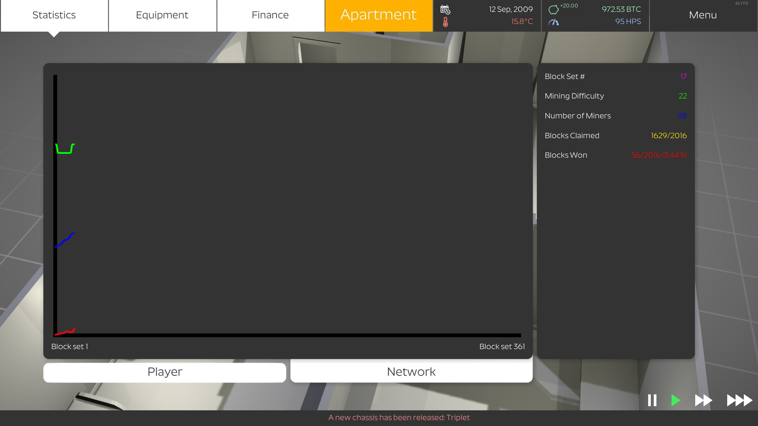Click the blue miners line on graph
Image resolution: width=758 pixels, height=426 pixels.
click(x=65, y=240)
